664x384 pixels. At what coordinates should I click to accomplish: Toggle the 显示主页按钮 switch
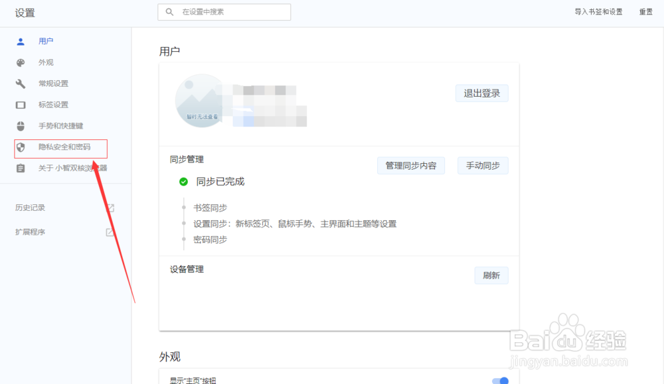pos(501,379)
